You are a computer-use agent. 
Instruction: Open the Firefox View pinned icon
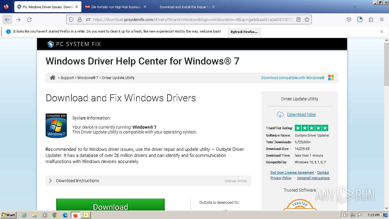(x=6, y=7)
